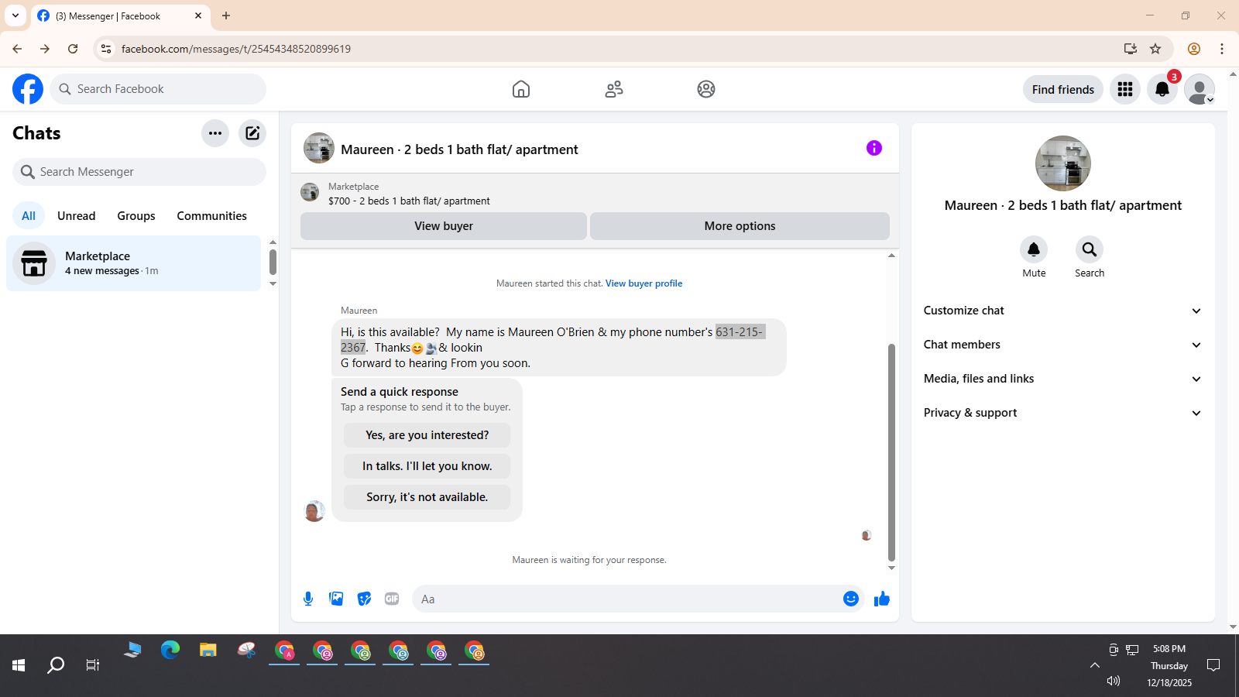The image size is (1239, 697).
Task: Focus the Search Facebook field
Action: [158, 89]
